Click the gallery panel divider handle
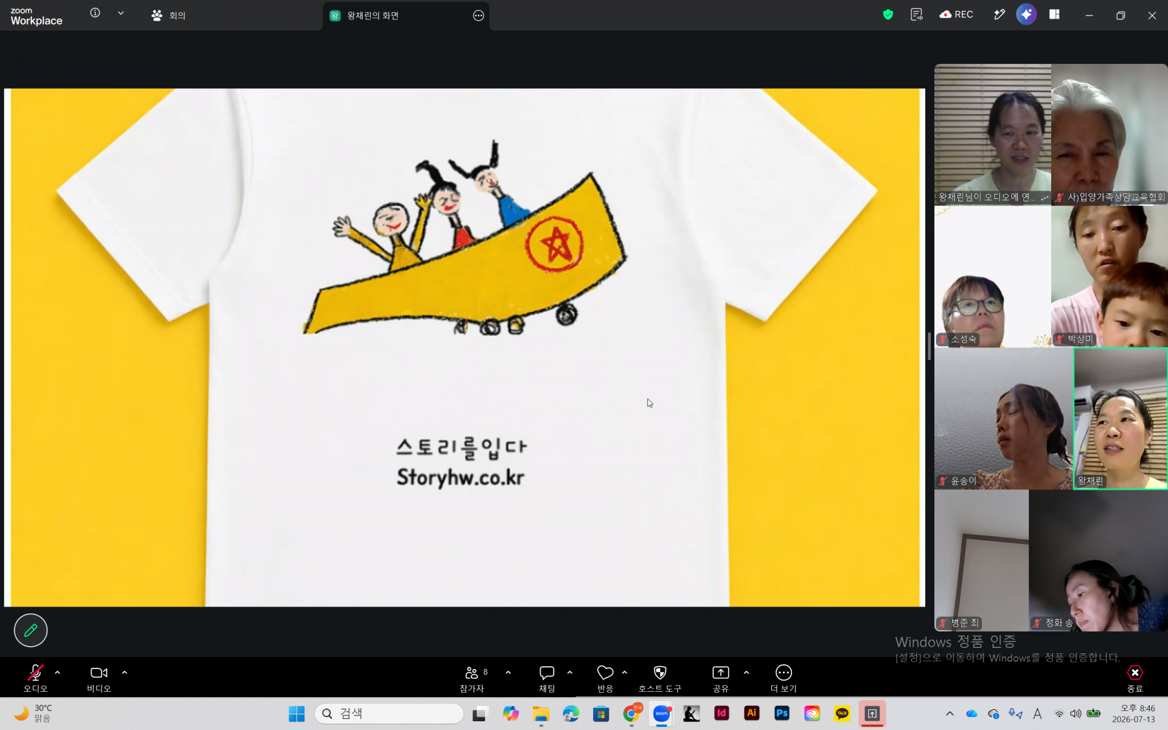1168x730 pixels. [x=930, y=346]
